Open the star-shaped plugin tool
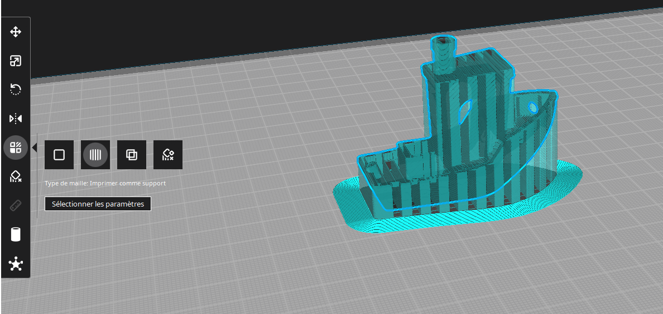The image size is (663, 314). 16,264
